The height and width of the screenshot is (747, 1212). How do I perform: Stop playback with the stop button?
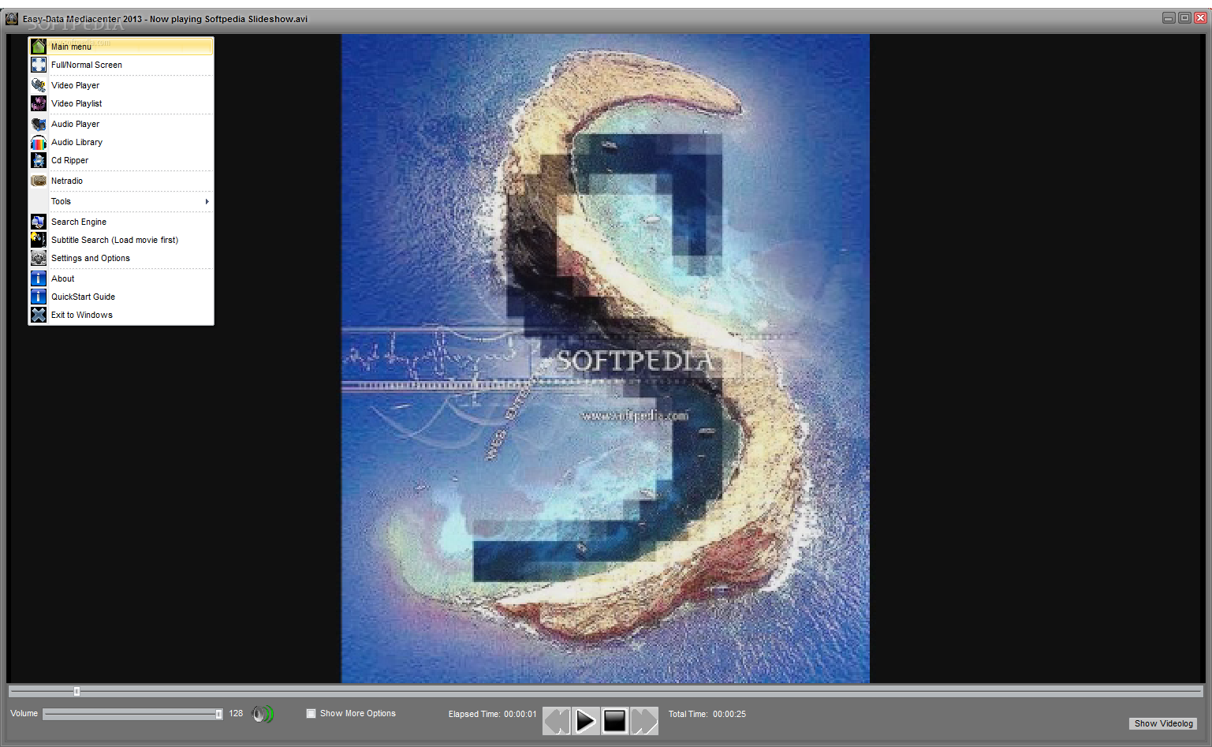tap(614, 721)
